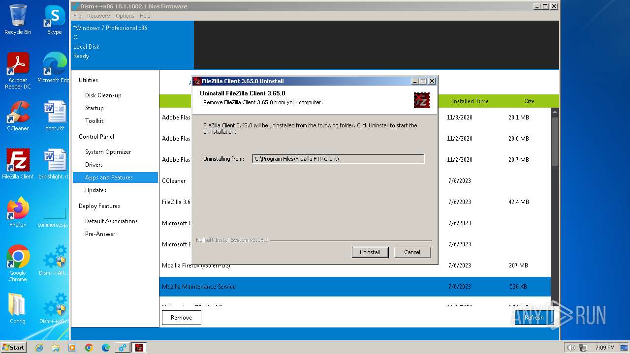Open the britishlight.rtf document icon

pyautogui.click(x=54, y=164)
